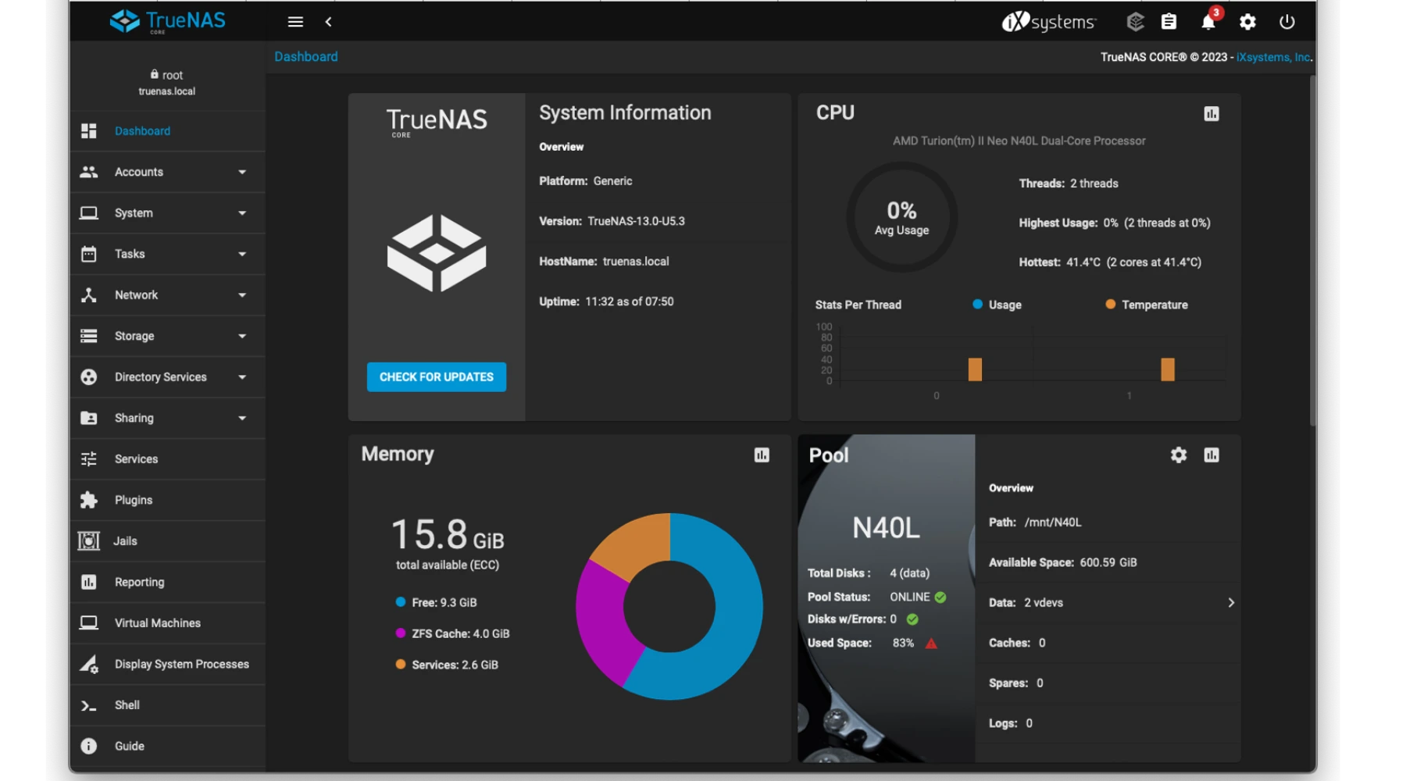Click the dashboard vertical scrollbar
This screenshot has width=1406, height=781.
click(x=1313, y=250)
